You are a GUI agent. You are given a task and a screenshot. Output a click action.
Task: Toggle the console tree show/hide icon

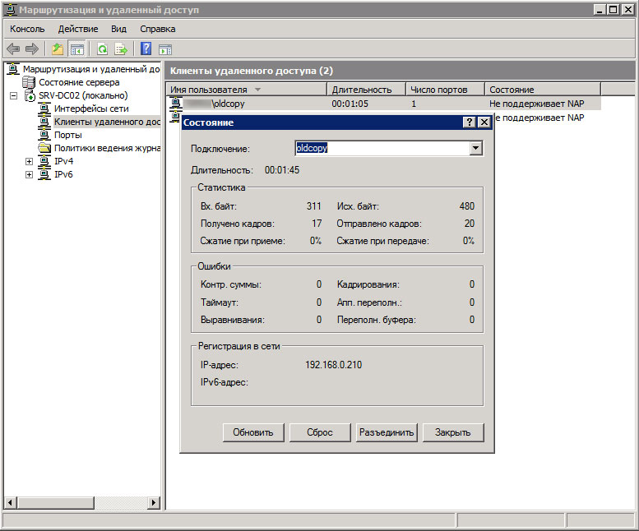(76, 48)
